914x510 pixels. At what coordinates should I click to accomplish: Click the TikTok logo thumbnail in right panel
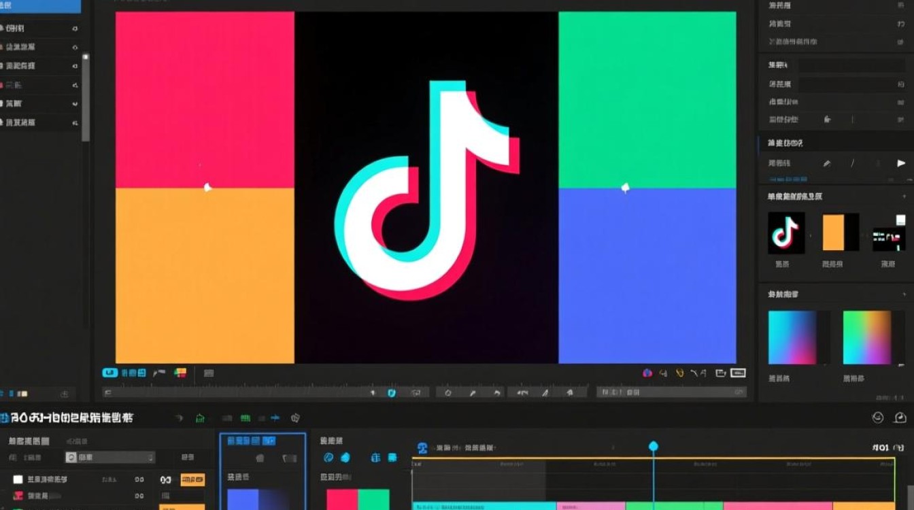click(x=786, y=233)
